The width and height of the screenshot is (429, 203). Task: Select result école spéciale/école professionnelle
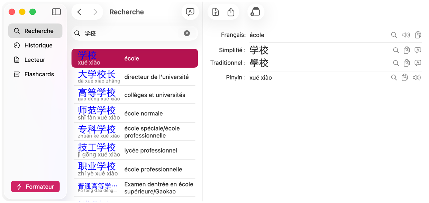tap(135, 132)
